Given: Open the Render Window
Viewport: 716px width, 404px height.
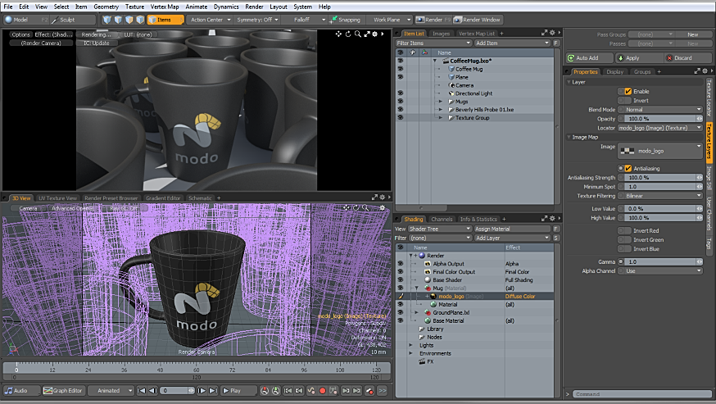Looking at the screenshot, I should click(x=478, y=19).
